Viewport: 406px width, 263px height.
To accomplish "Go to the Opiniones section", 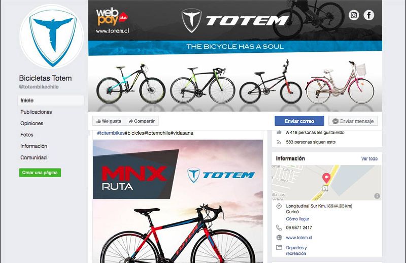I will coord(31,123).
